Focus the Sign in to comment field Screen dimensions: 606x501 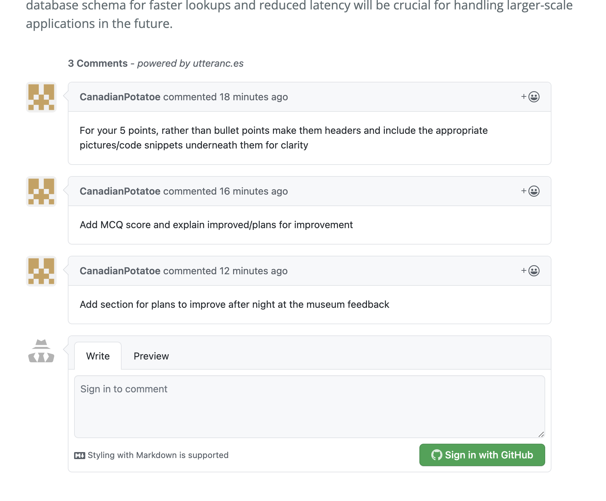pyautogui.click(x=309, y=407)
